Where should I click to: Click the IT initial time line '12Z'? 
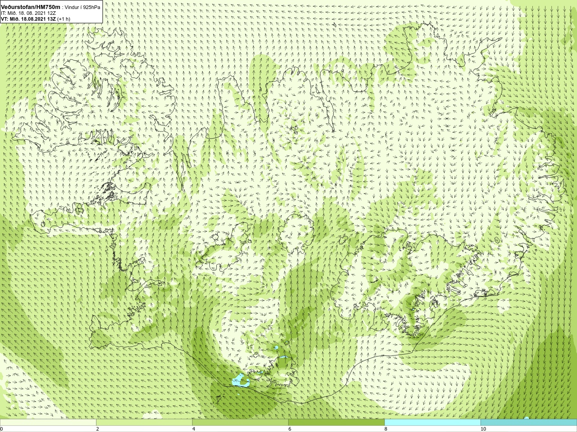[x=28, y=13]
